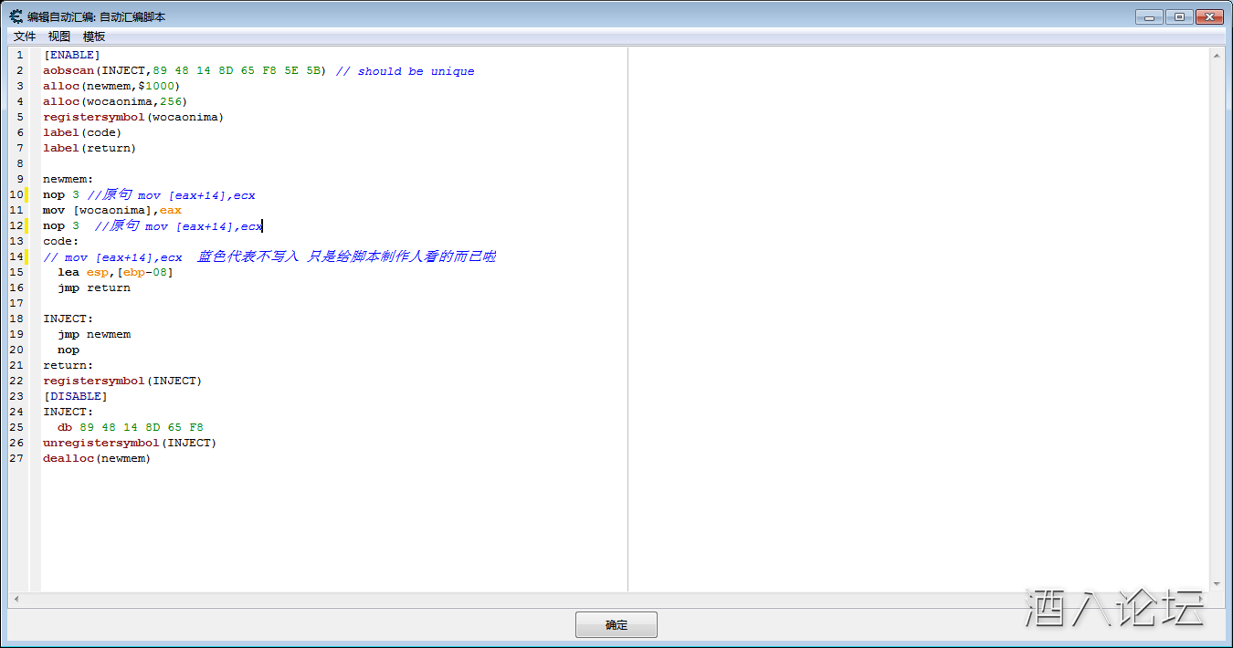Screen dimensions: 1233x648
Task: Click line number 18 in the gutter
Action: coord(18,319)
